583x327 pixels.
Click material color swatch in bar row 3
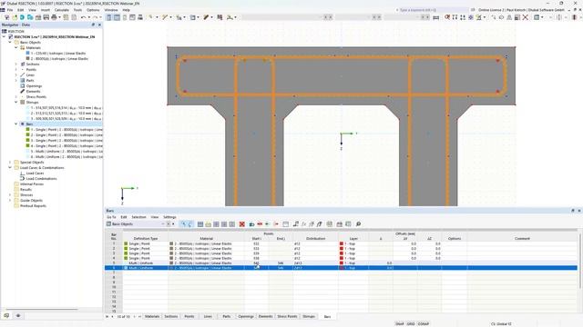click(x=171, y=253)
